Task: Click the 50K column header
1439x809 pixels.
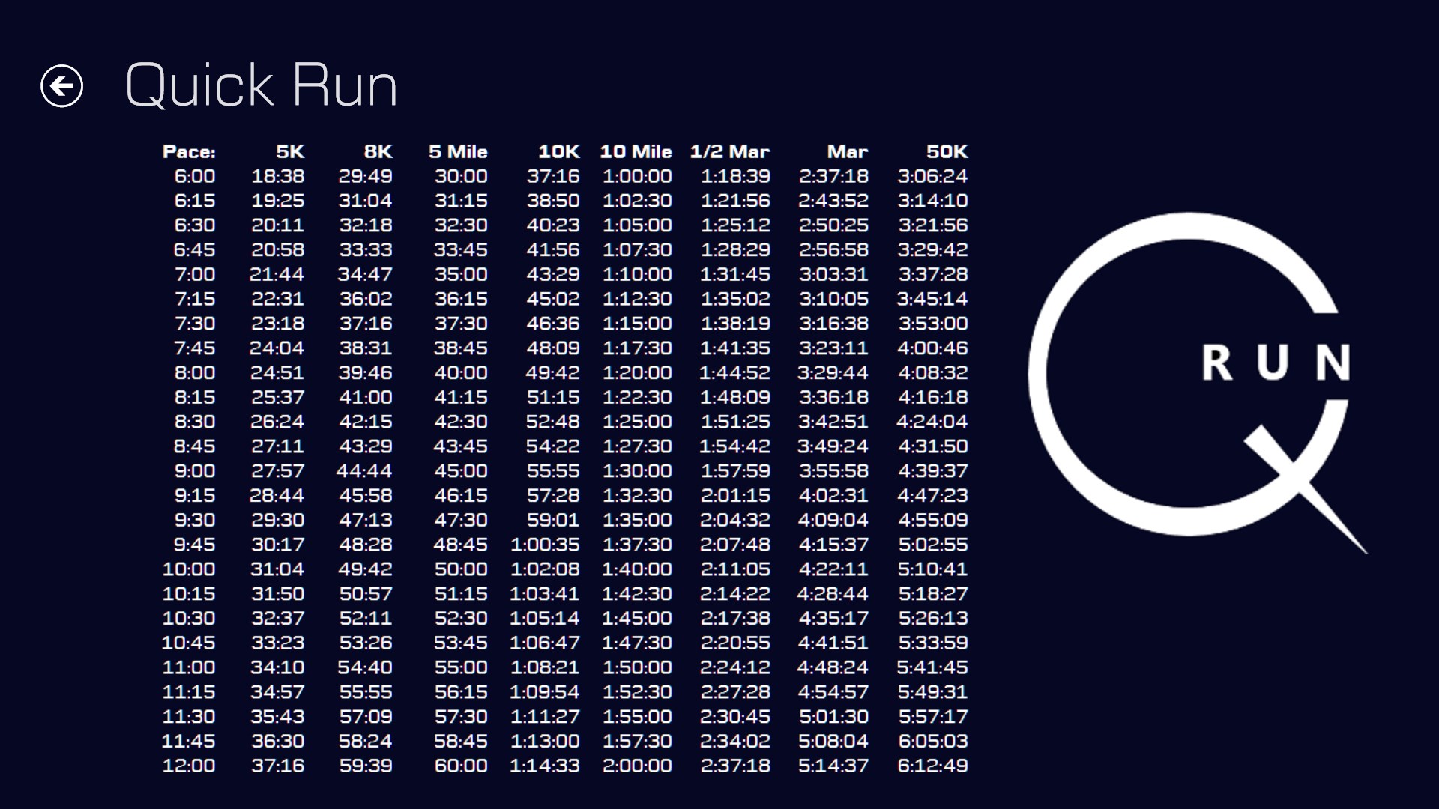Action: (x=947, y=152)
